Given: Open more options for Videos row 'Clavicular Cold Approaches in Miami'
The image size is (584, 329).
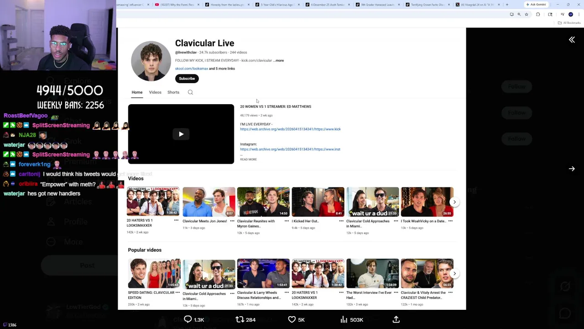Looking at the screenshot, I should 396,221.
